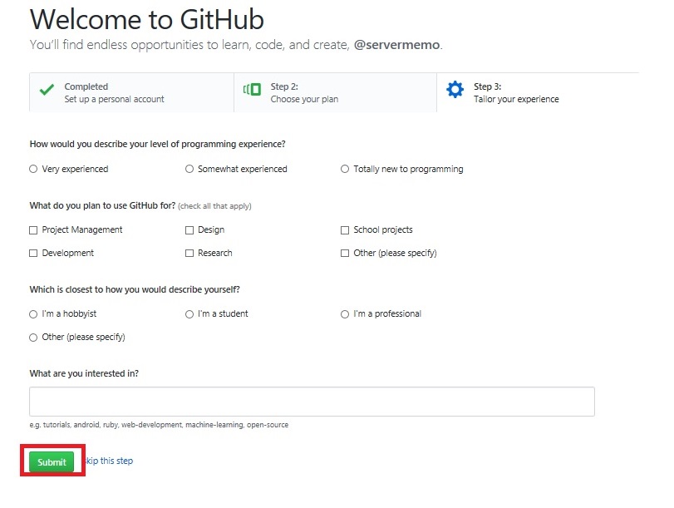674x508 pixels.
Task: Choose Totally new to programming
Action: (345, 169)
